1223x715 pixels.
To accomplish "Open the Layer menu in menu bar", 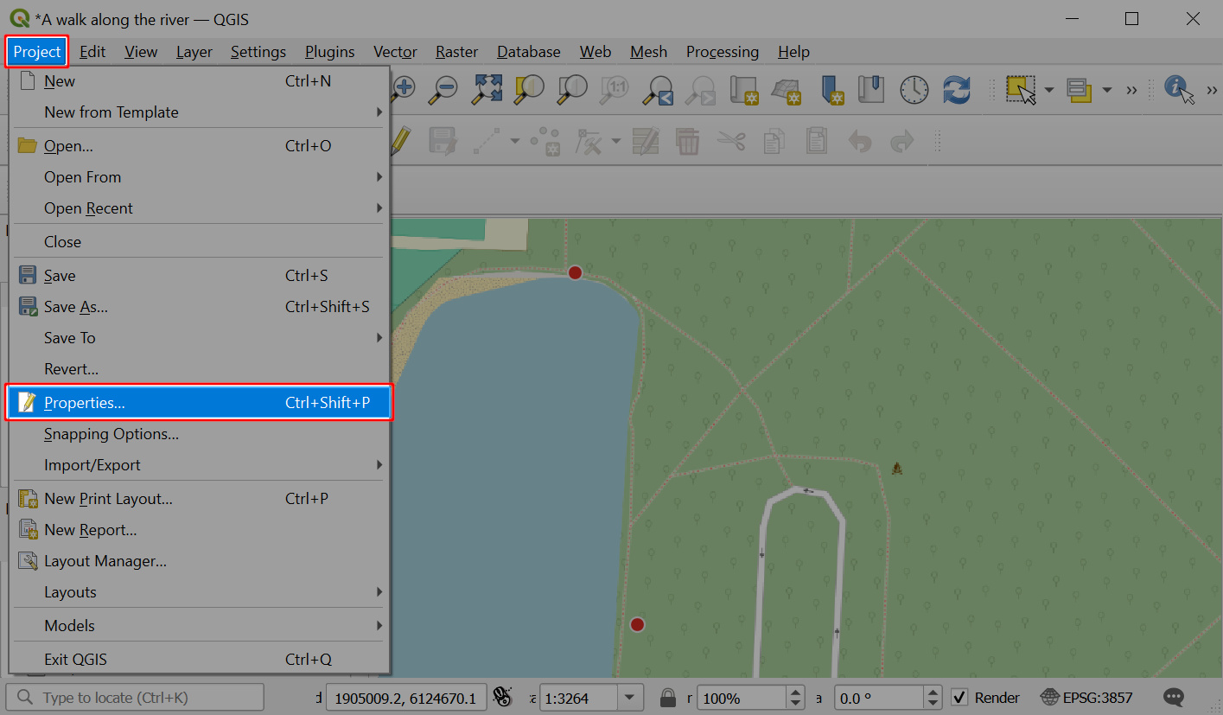I will click(x=194, y=52).
